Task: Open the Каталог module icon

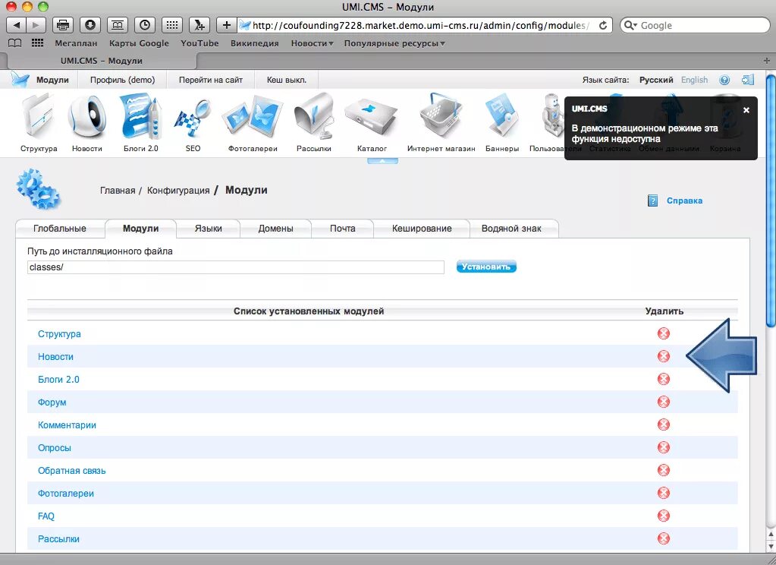Action: tap(372, 119)
